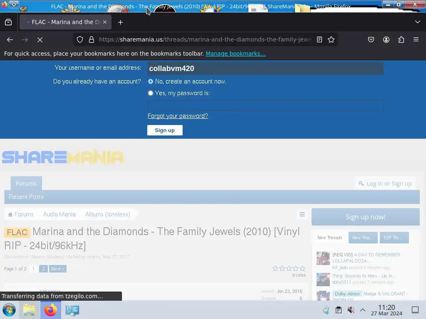Viewport: 426px width, 319px height.
Task: Open the Windows Start menu
Action: click(9, 310)
